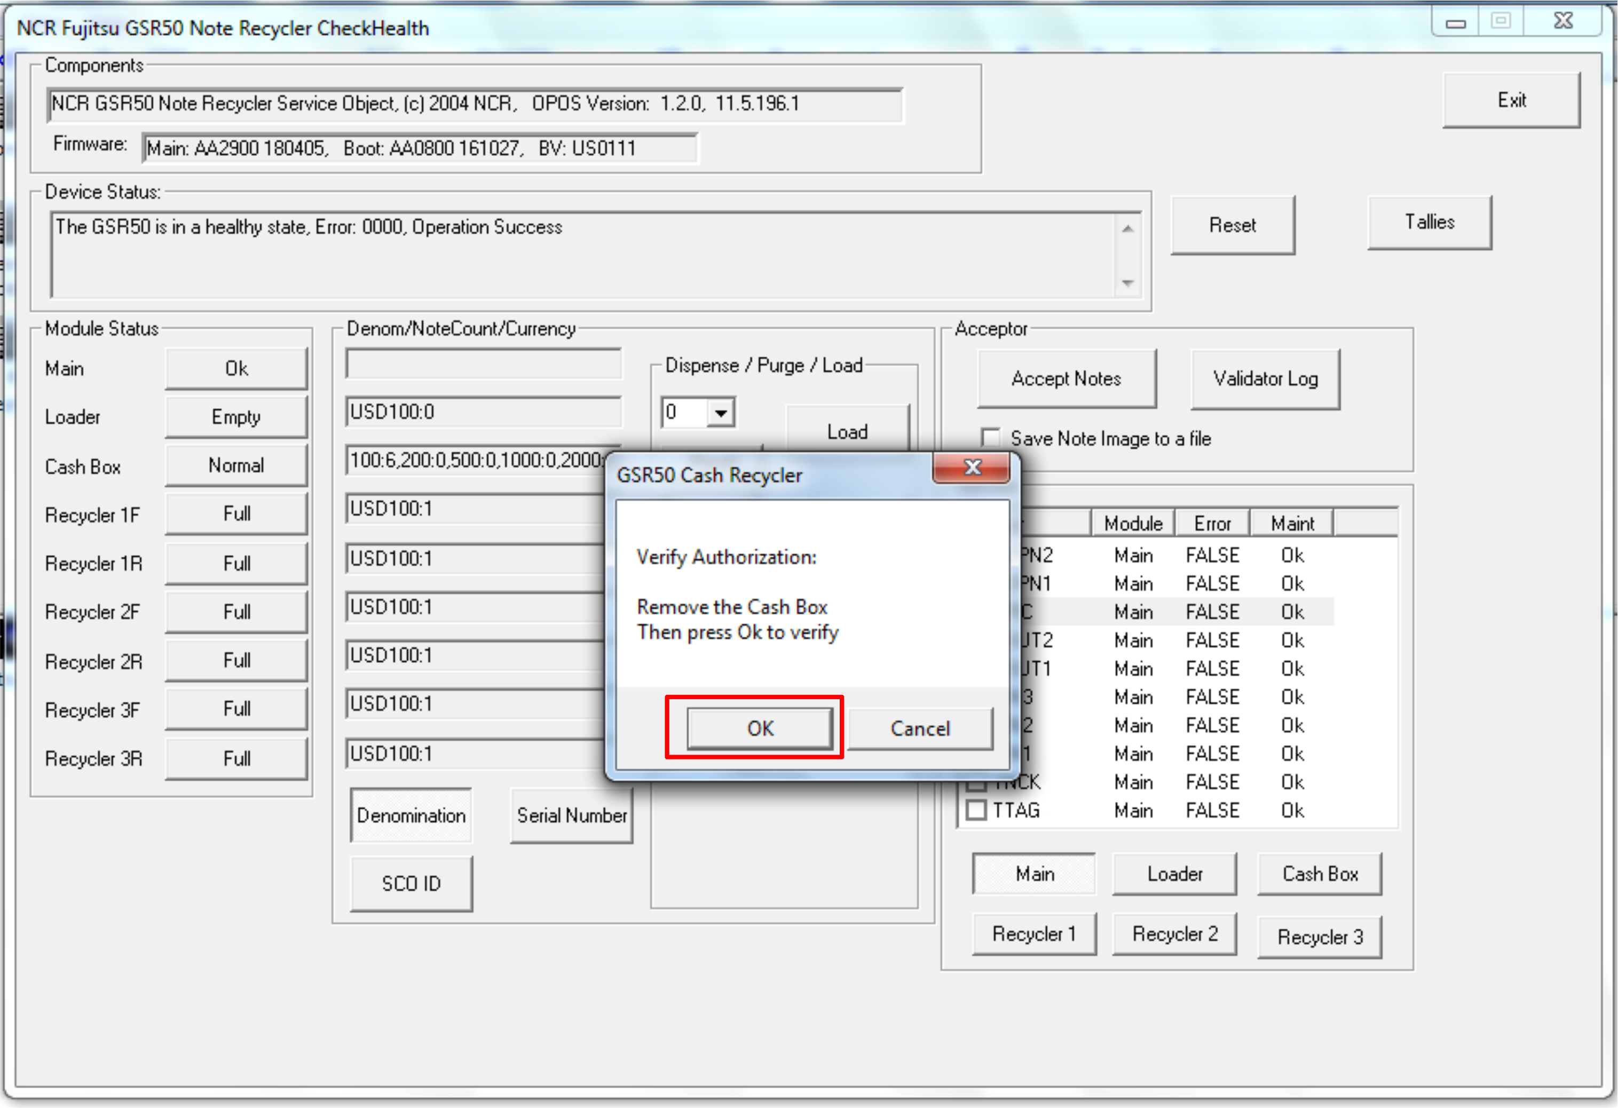Select the Loader sensor button
The height and width of the screenshot is (1108, 1618).
point(1174,874)
